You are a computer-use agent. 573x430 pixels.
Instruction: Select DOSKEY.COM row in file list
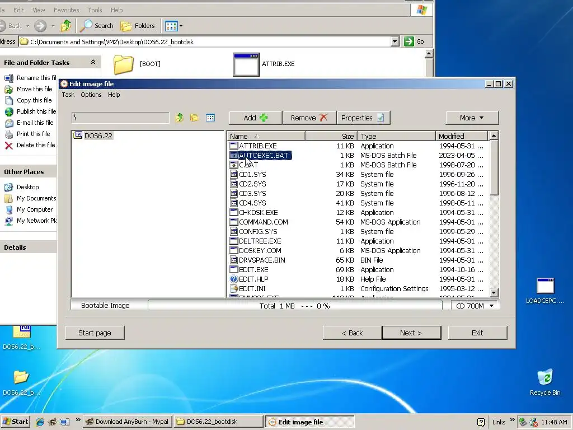click(358, 250)
